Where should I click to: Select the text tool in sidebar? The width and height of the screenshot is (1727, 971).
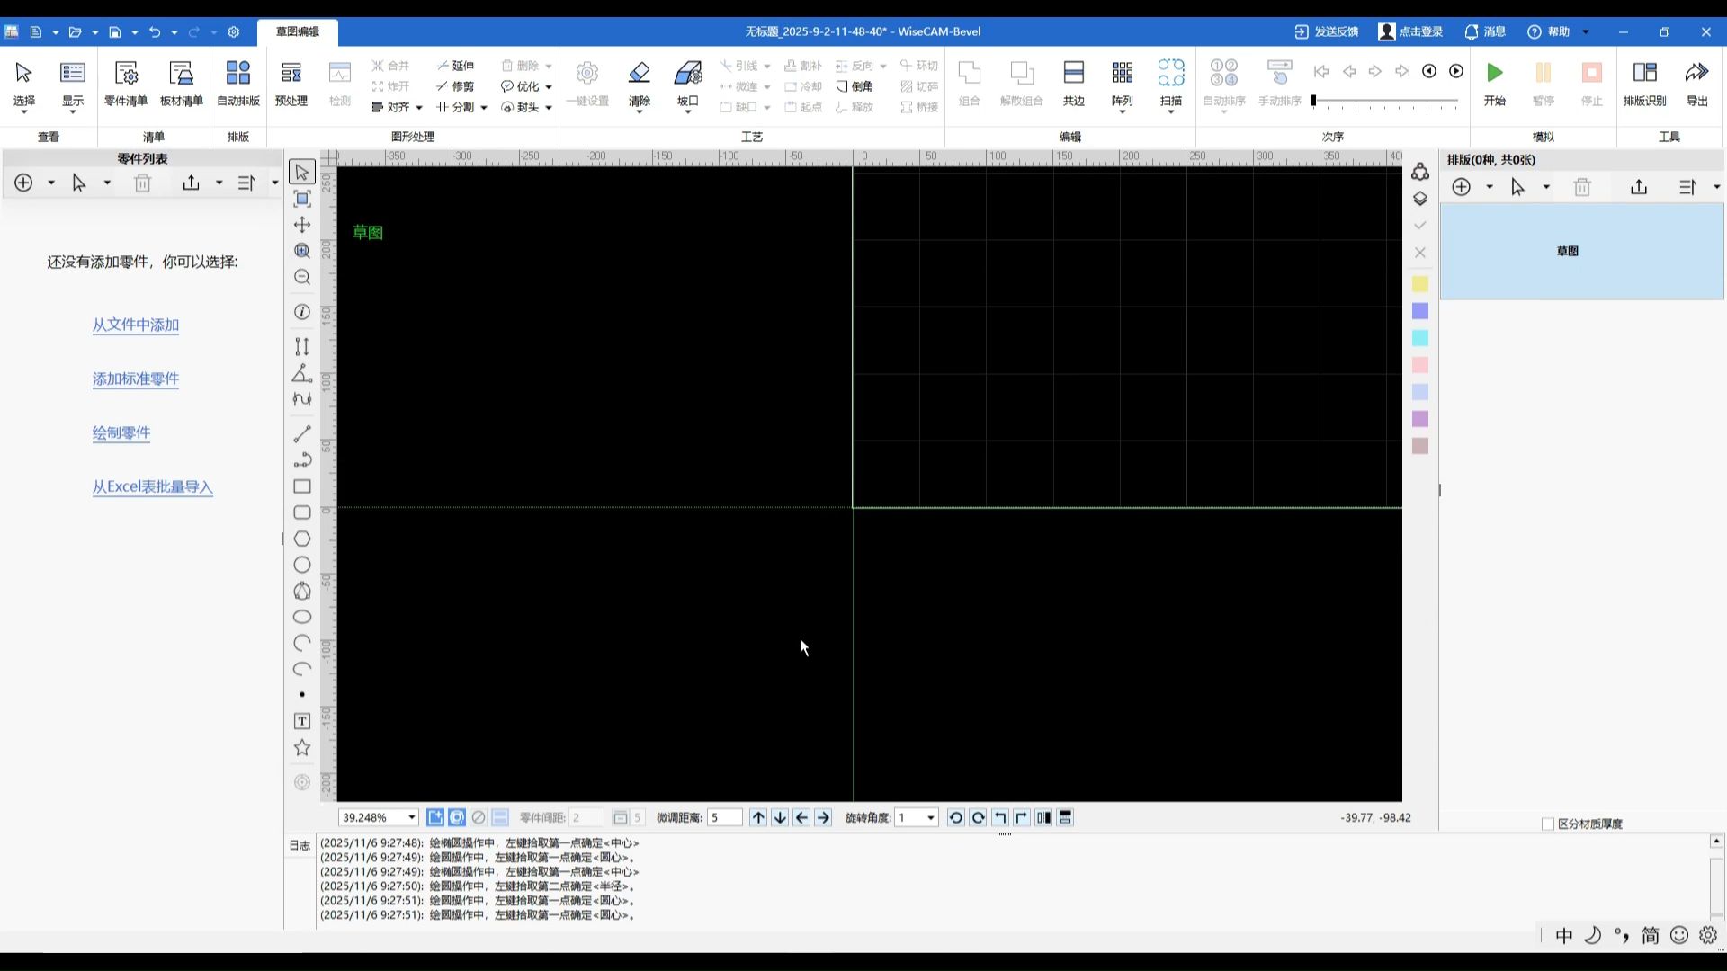pyautogui.click(x=302, y=721)
